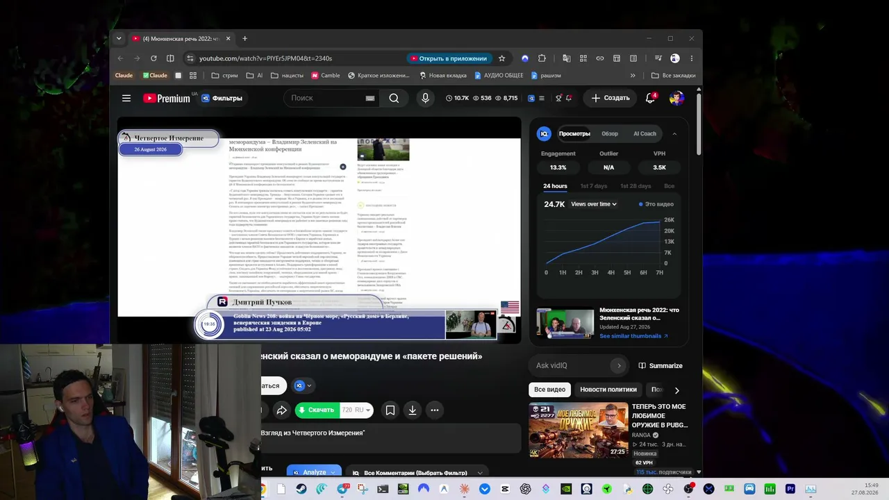Click Открыть в приложении button
889x500 pixels.
coord(449,58)
